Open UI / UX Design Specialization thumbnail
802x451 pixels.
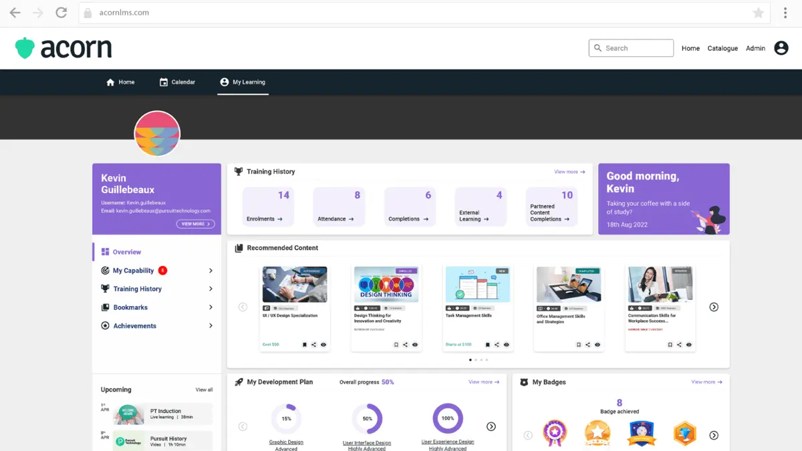(295, 285)
